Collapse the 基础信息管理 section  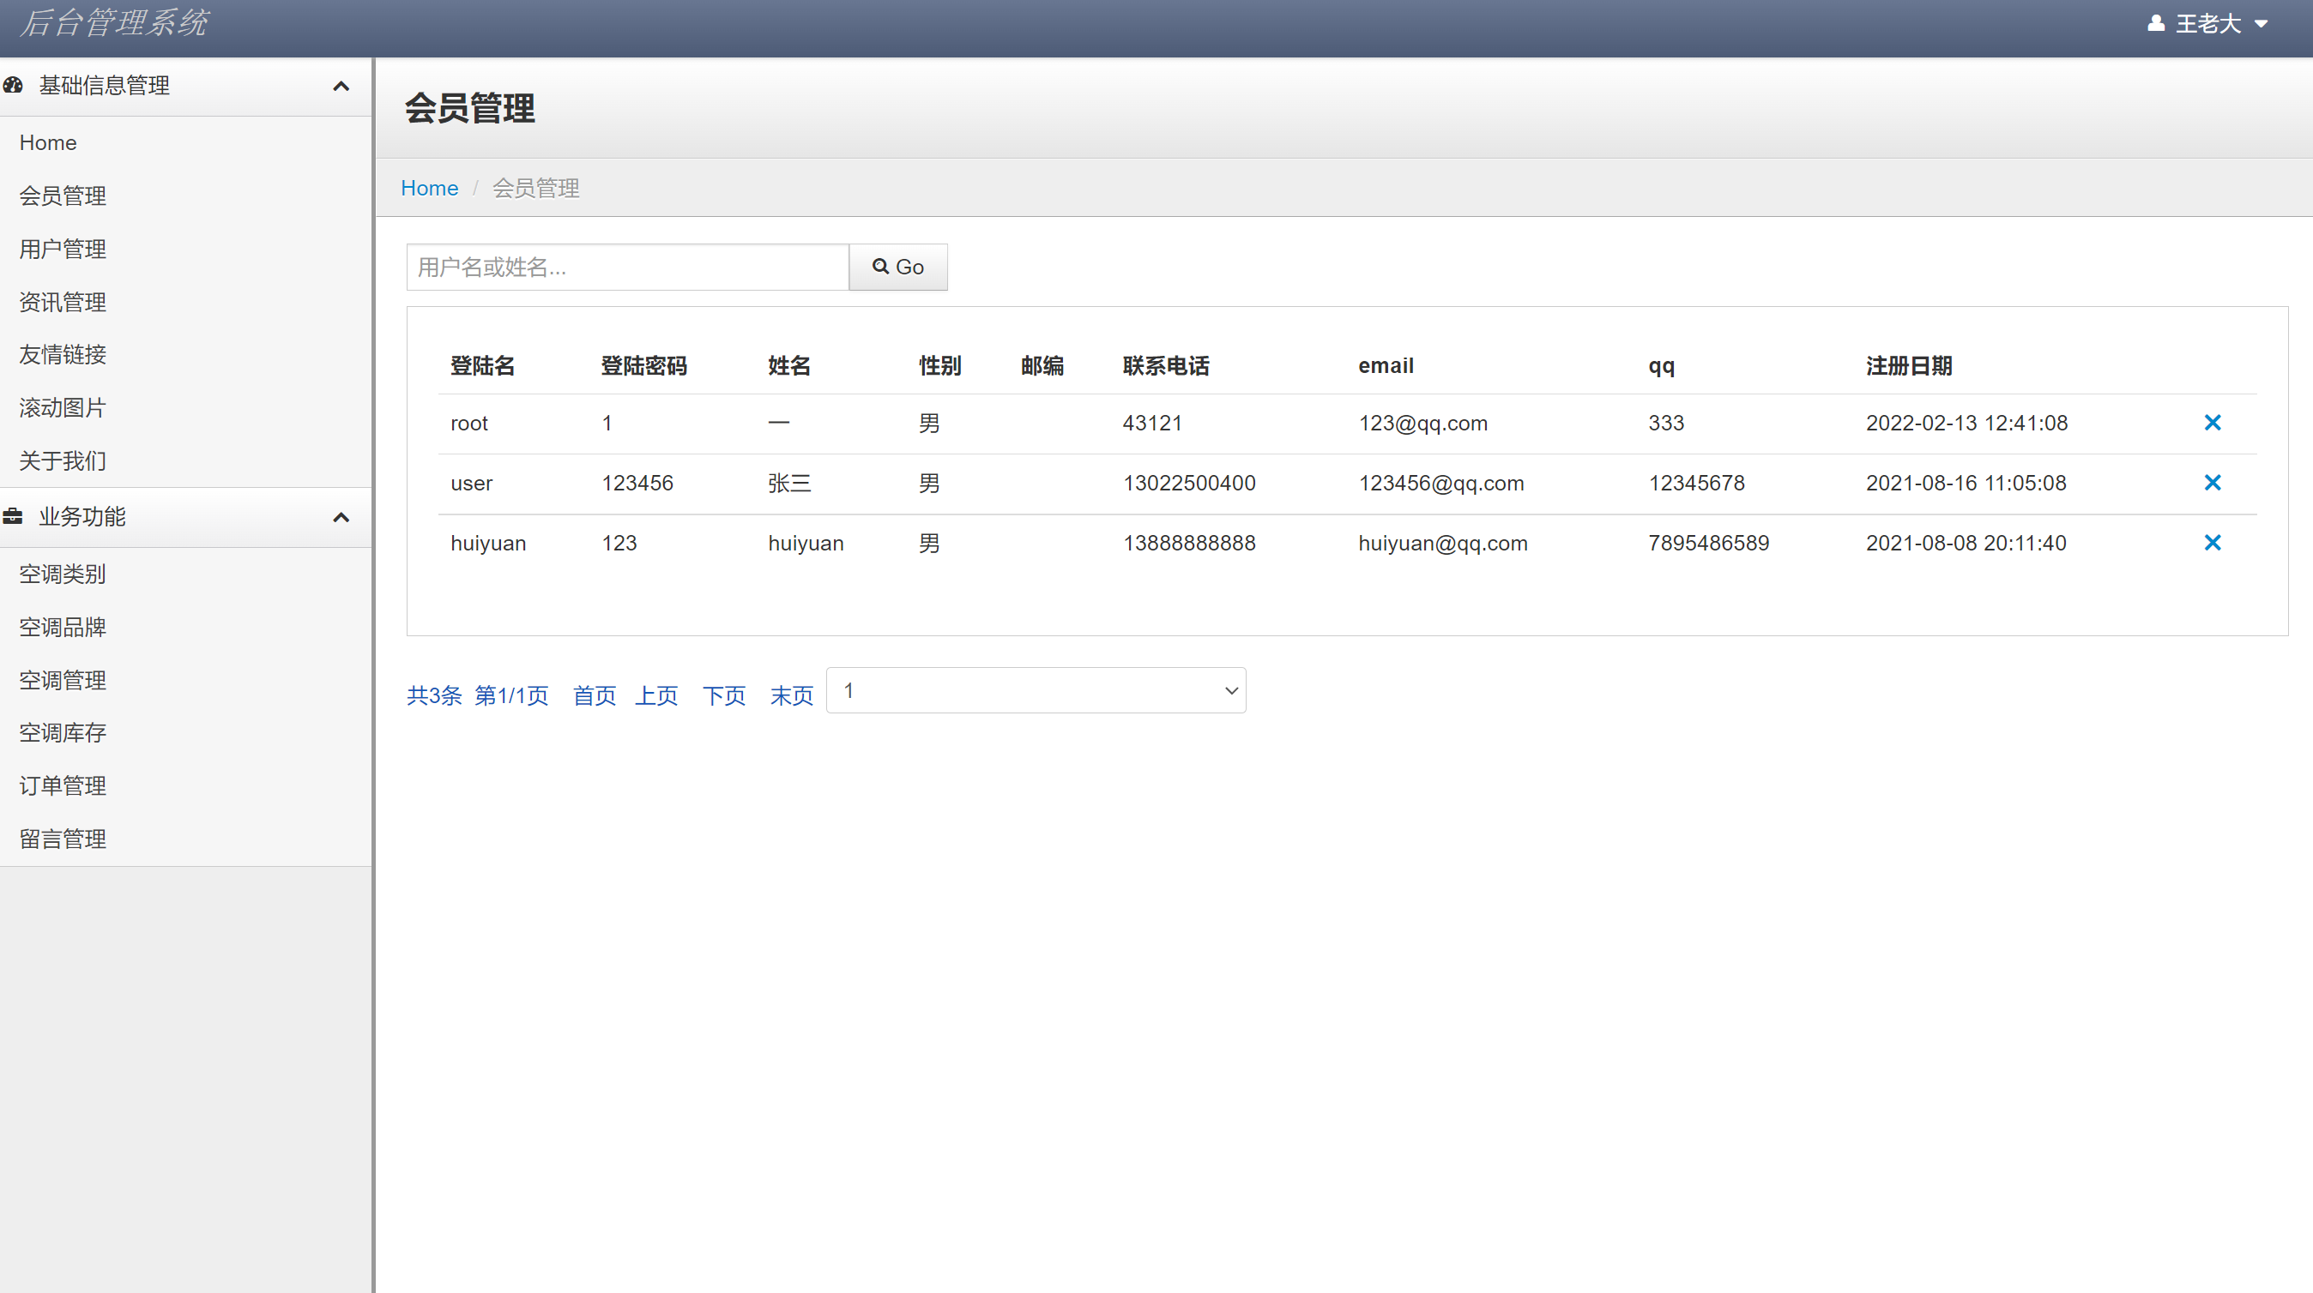coord(341,85)
